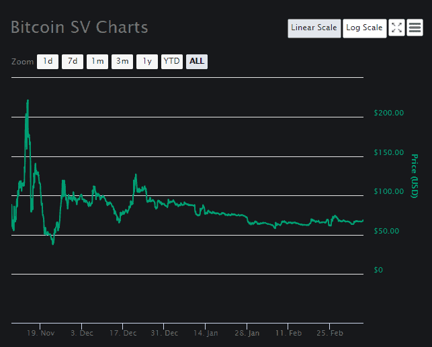The image size is (432, 347).
Task: Set zoom range to 1y
Action: pos(147,61)
